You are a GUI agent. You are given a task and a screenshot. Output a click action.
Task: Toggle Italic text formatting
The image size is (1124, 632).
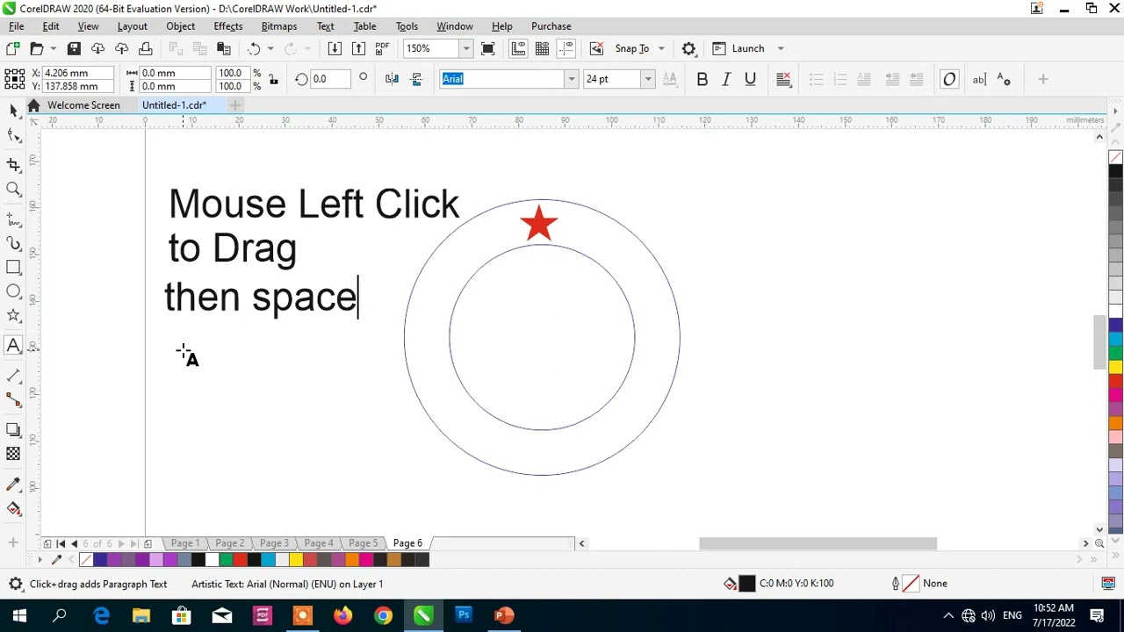click(x=726, y=79)
